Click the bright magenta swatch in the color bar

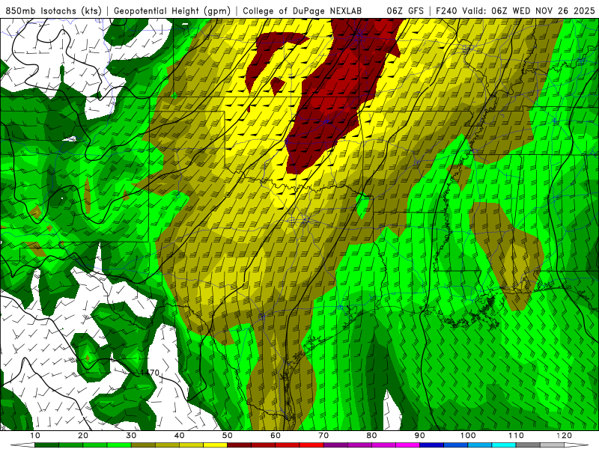[x=407, y=445]
